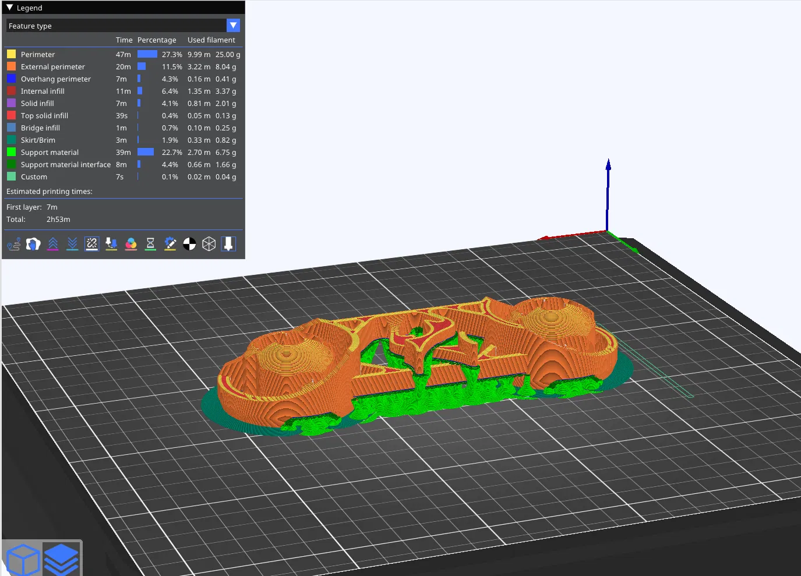Image resolution: width=801 pixels, height=576 pixels.
Task: Toggle custom G-codes visibility icon
Action: [x=170, y=244]
